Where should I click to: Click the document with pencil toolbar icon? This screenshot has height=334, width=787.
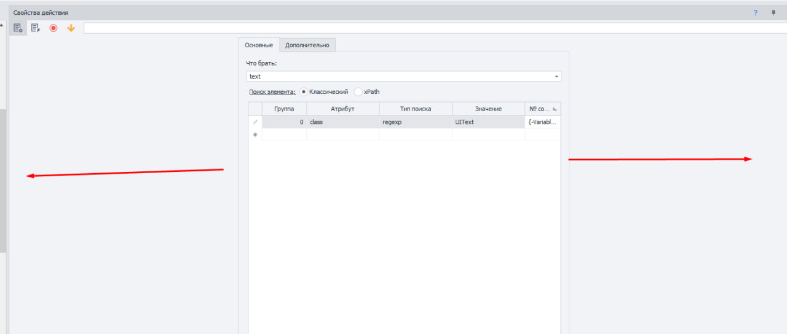click(36, 28)
